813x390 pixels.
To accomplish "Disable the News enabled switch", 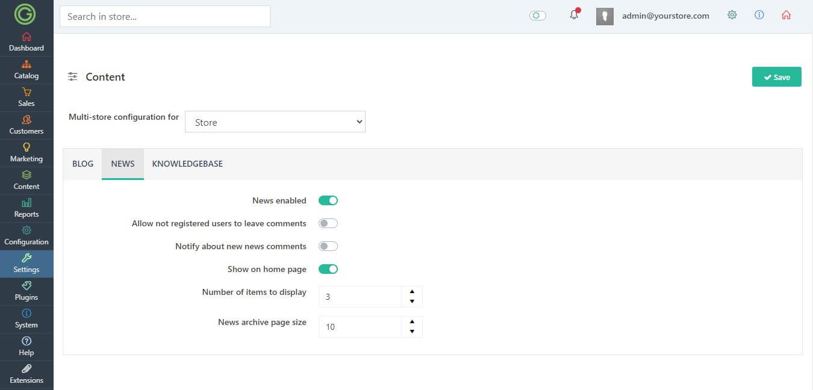I will (328, 200).
